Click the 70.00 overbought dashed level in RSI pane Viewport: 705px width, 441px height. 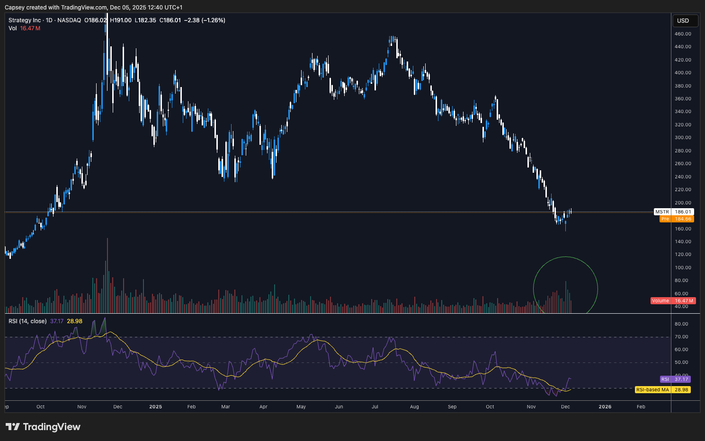click(331, 336)
